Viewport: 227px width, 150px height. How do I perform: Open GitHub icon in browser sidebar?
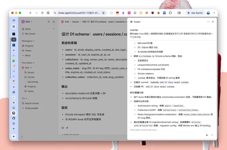click(x=14, y=118)
